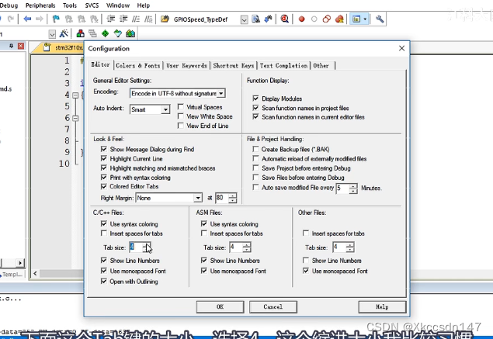Check Create Backup files (*.BAK)

click(255, 149)
